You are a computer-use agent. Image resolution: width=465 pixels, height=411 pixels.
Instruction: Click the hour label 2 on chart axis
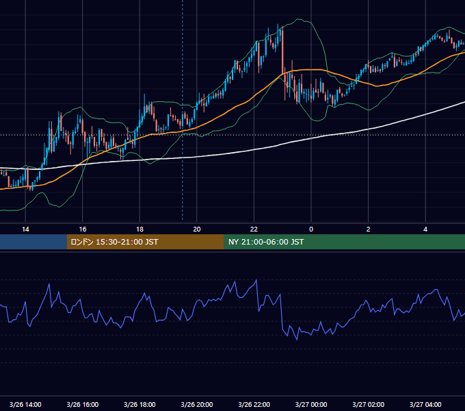tap(369, 229)
